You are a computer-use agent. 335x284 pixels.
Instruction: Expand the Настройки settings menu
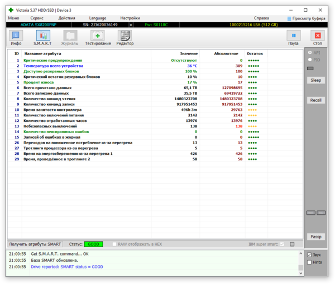pyautogui.click(x=130, y=18)
